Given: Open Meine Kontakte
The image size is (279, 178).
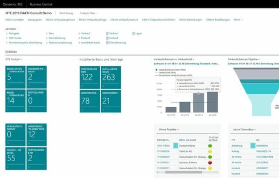Looking at the screenshot, I should click(14, 20).
